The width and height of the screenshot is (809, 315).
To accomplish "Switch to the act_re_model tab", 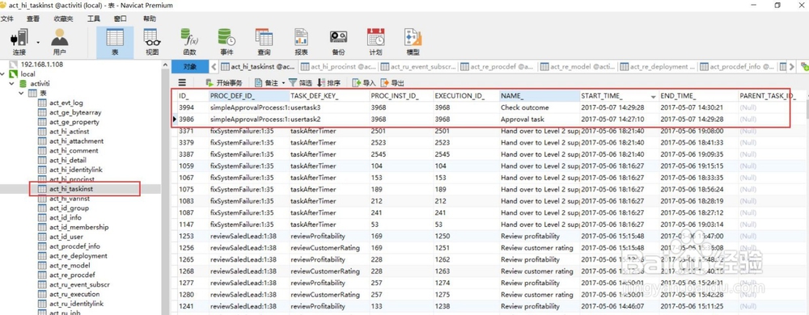I will coord(578,66).
